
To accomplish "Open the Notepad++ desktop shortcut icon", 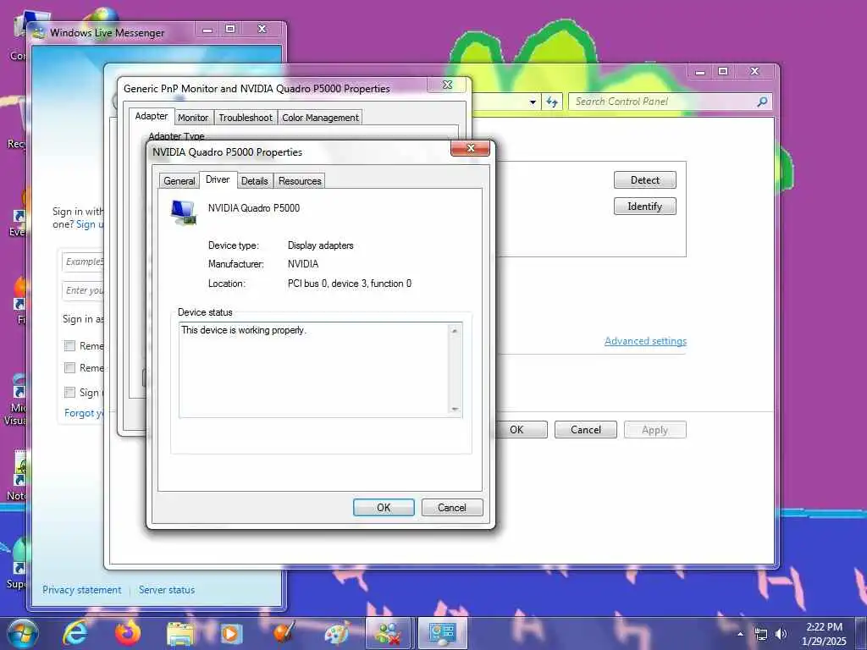I will 19,476.
